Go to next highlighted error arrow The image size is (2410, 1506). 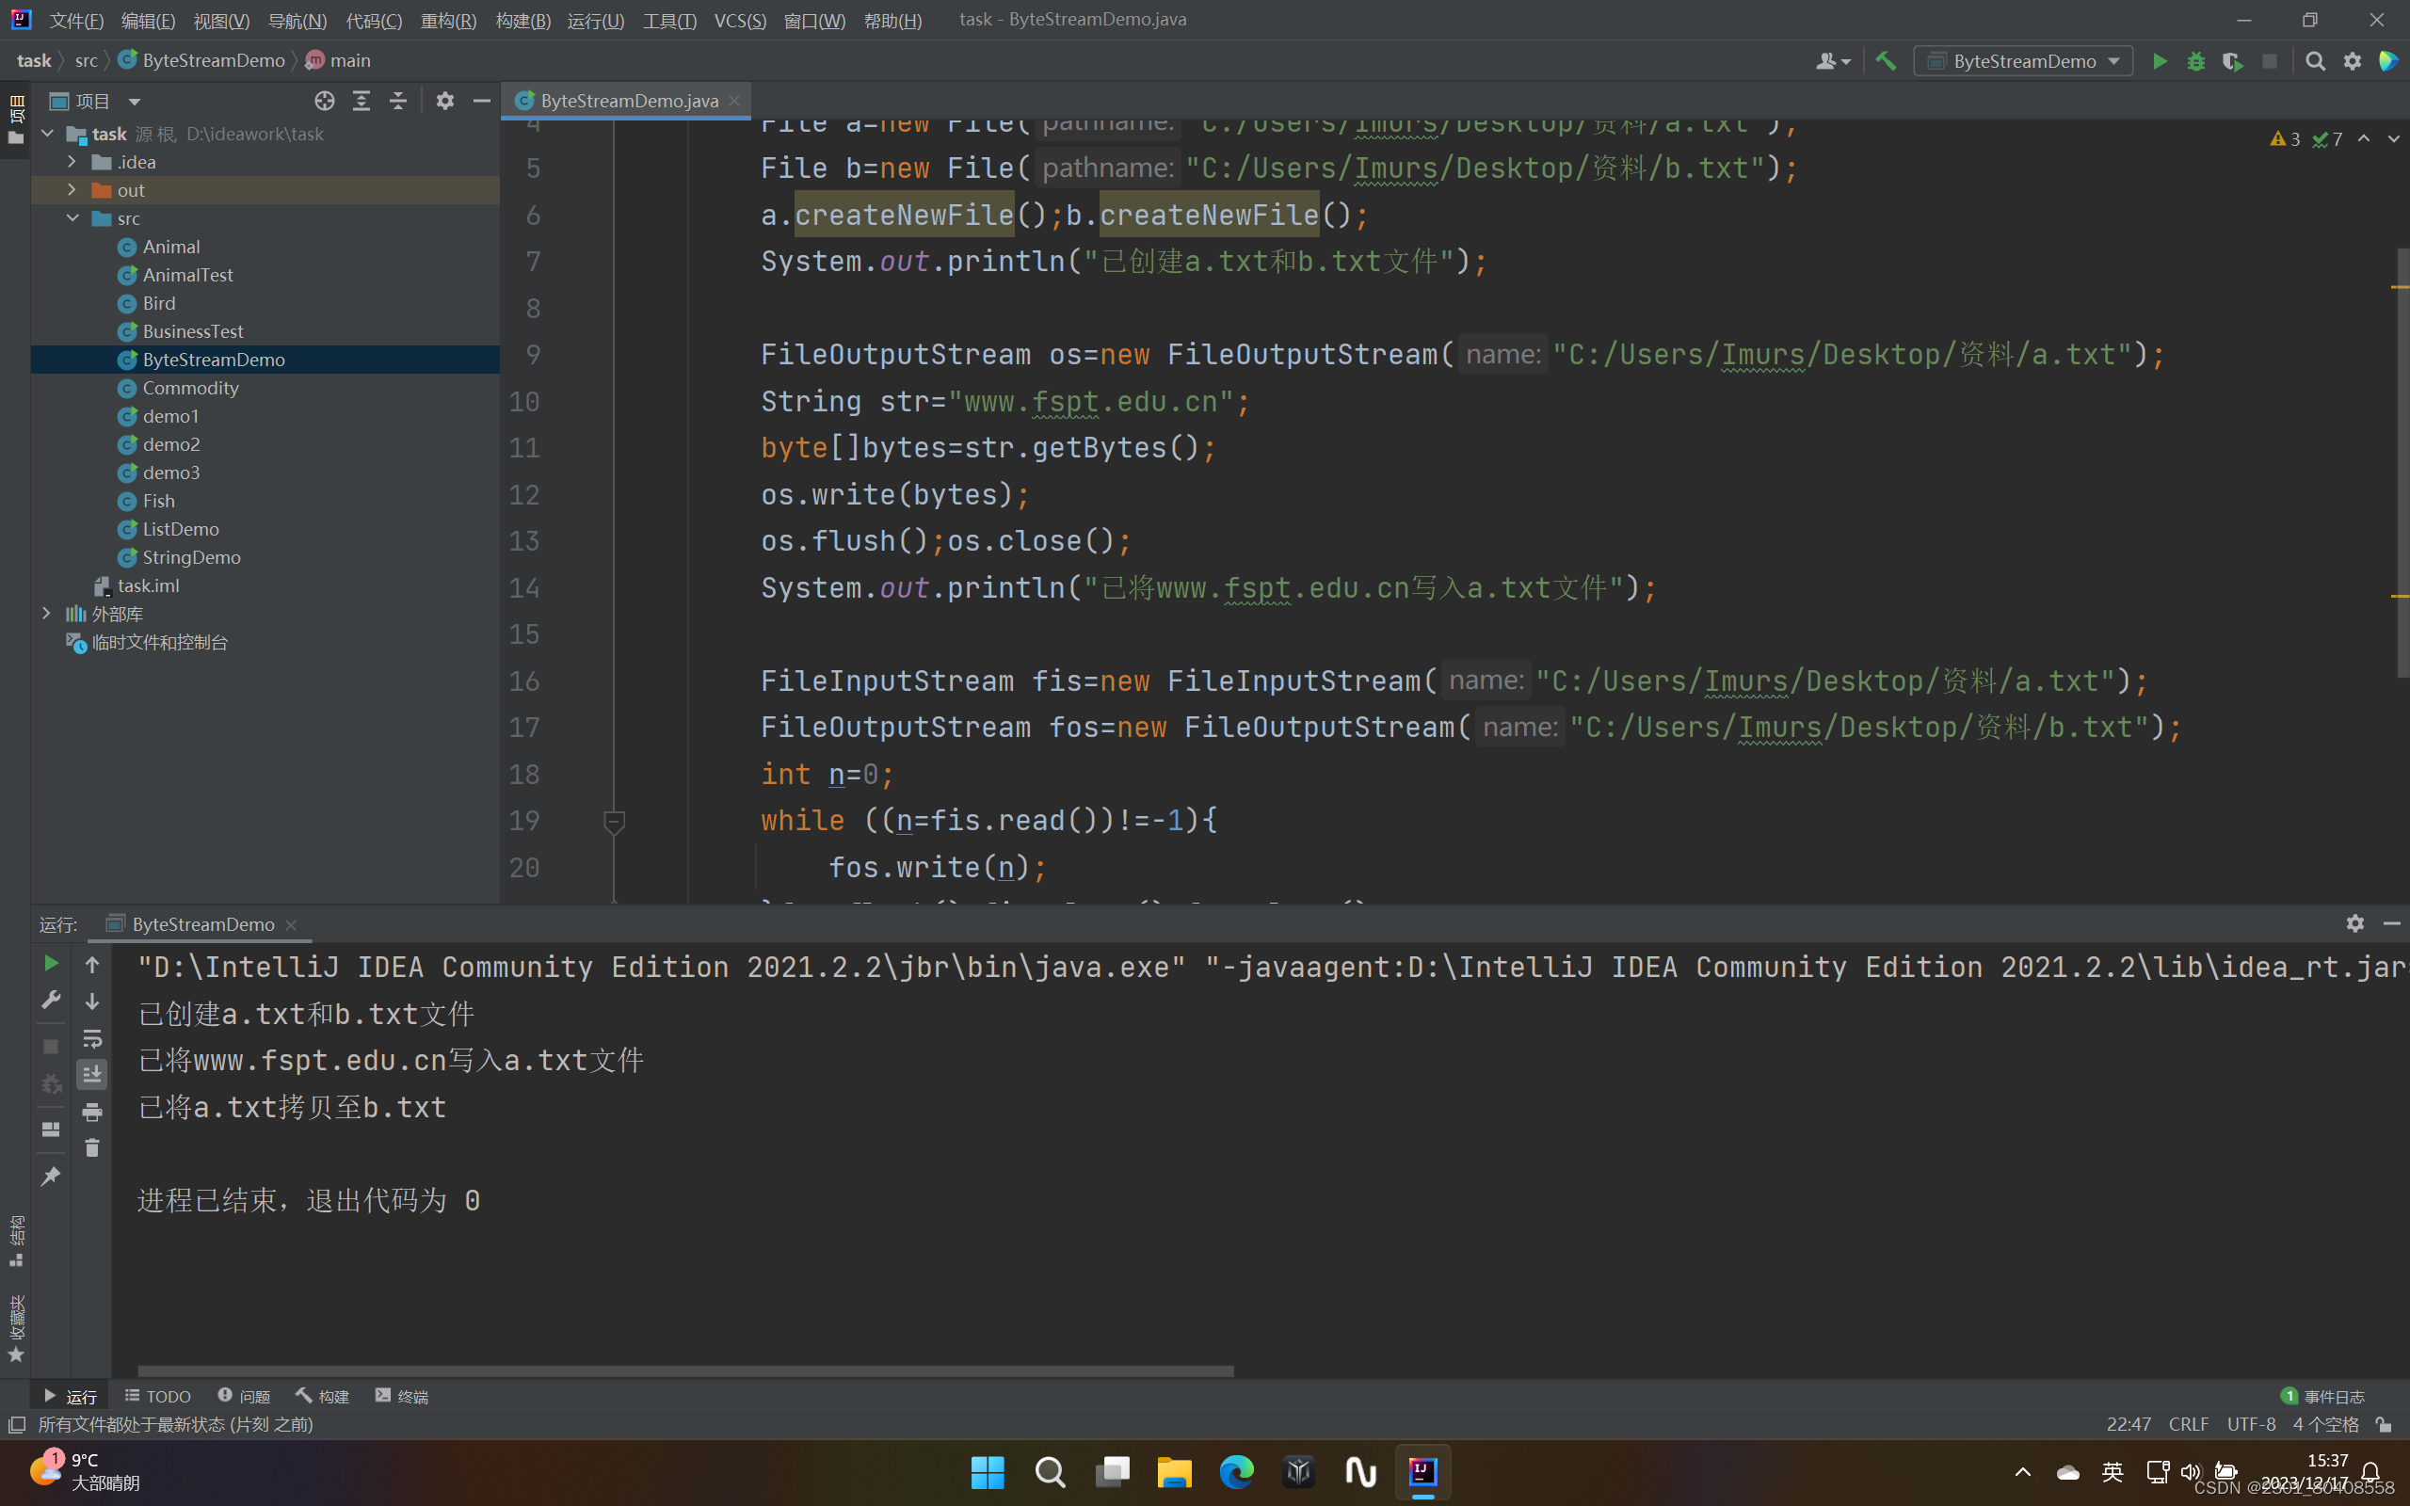coord(2393,139)
